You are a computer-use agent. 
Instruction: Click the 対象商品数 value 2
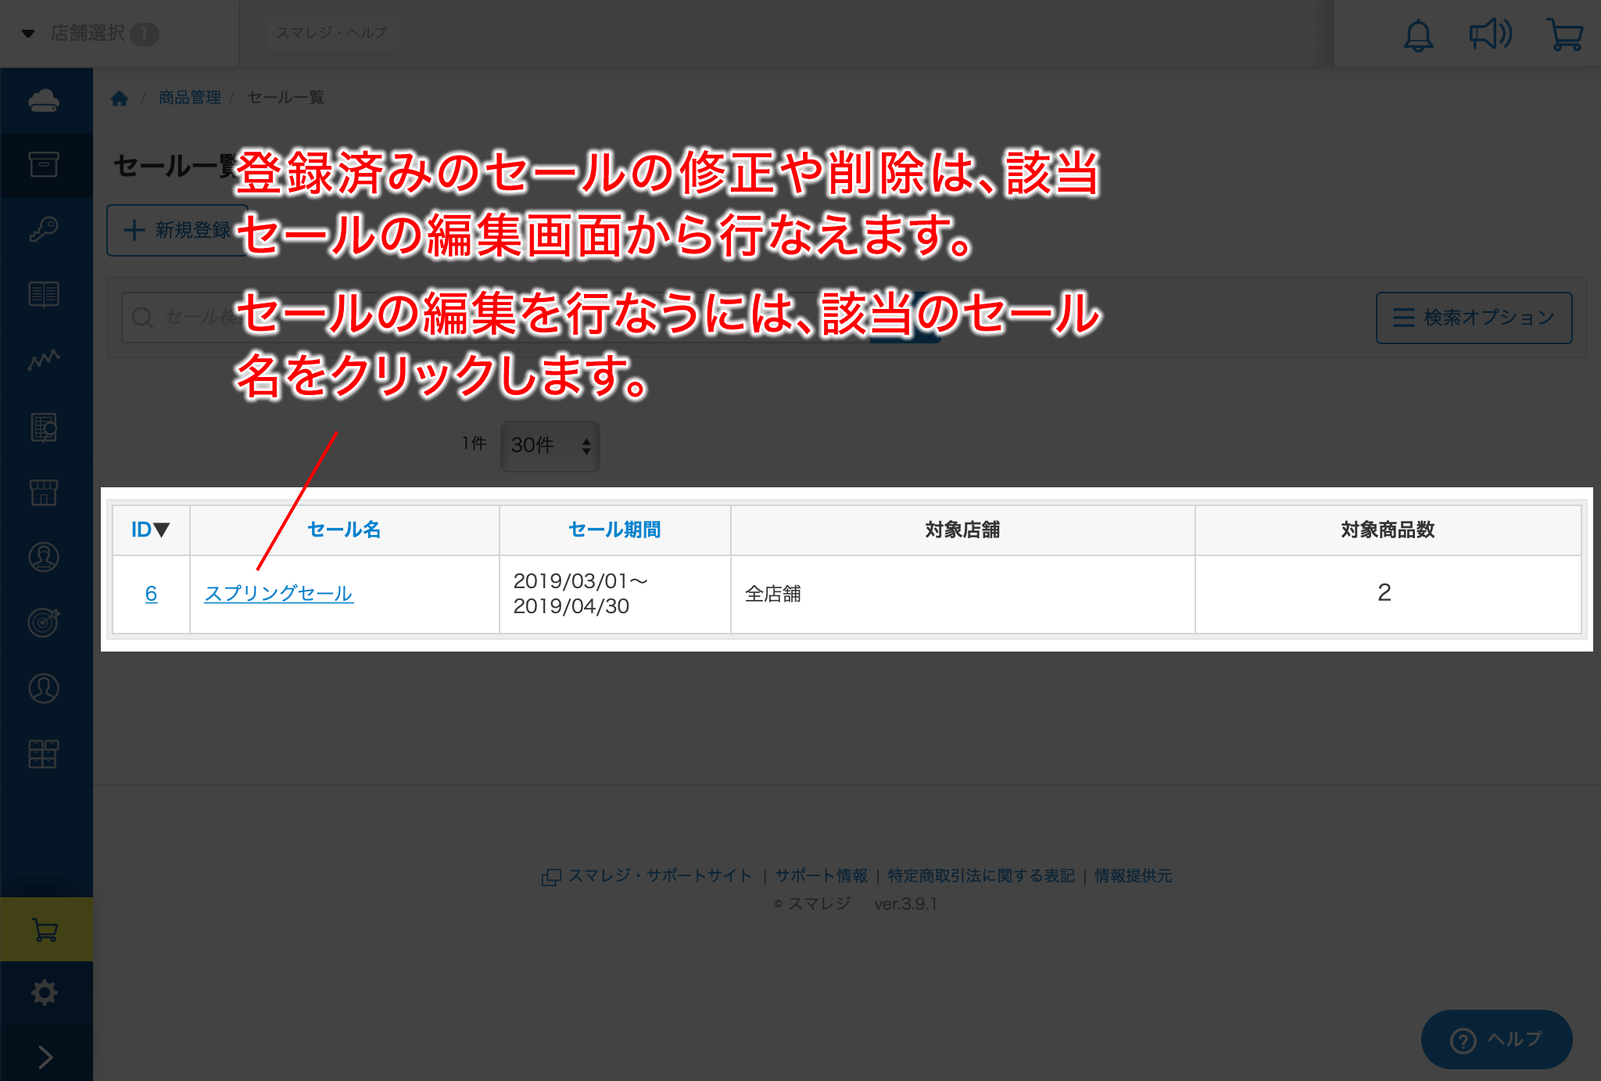[1384, 593]
